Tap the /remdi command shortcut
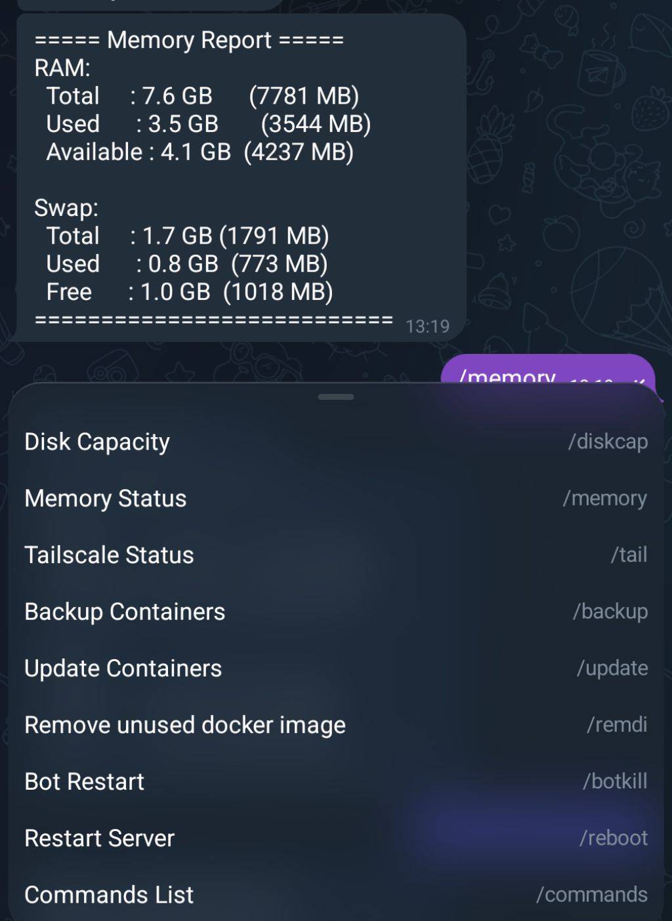The image size is (672, 921). click(x=617, y=725)
